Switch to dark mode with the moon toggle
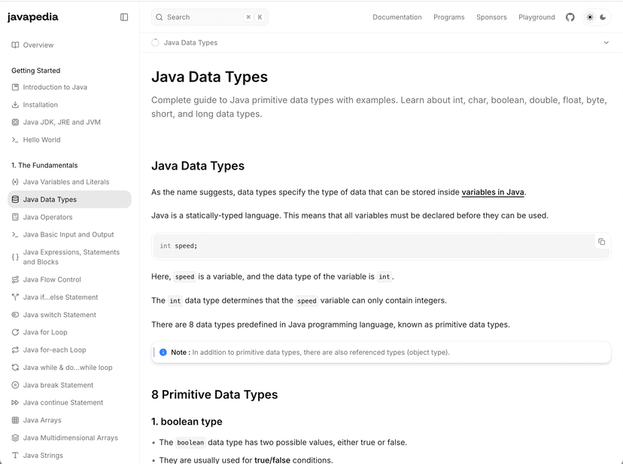The width and height of the screenshot is (623, 464). click(603, 17)
